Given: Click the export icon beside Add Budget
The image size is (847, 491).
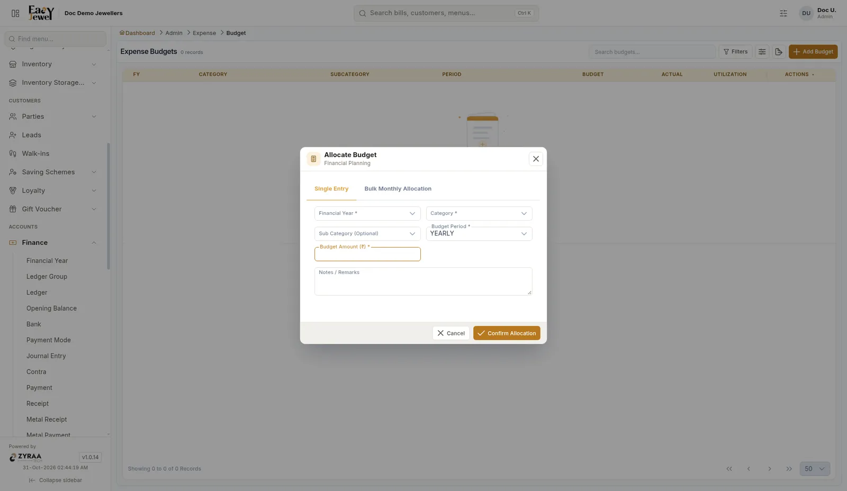Looking at the screenshot, I should pyautogui.click(x=779, y=52).
